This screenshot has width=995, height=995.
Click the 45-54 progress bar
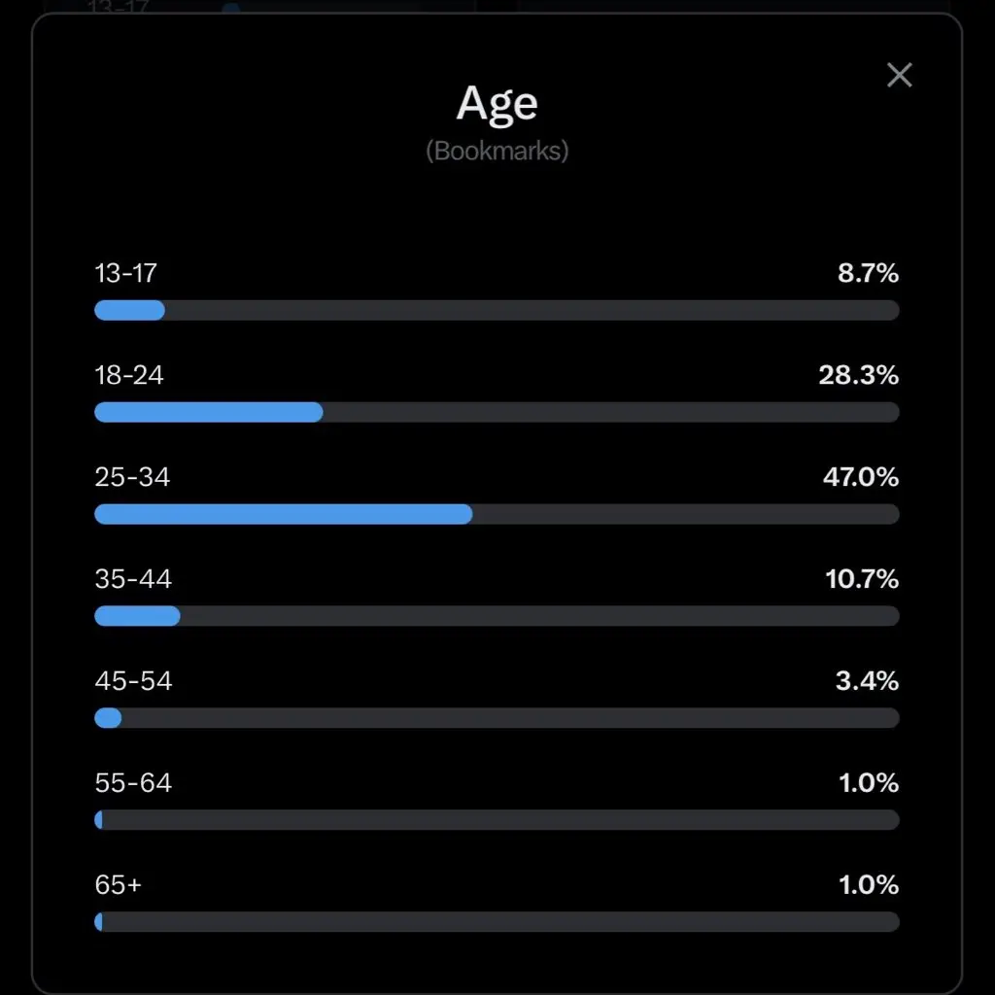497,718
